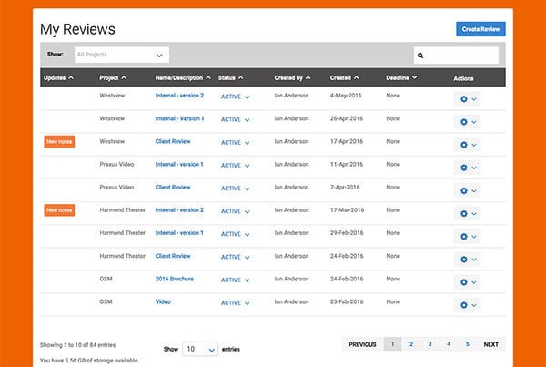This screenshot has height=367, width=546.
Task: Click New notes badge on Harmond Theater row
Action: [x=59, y=210]
